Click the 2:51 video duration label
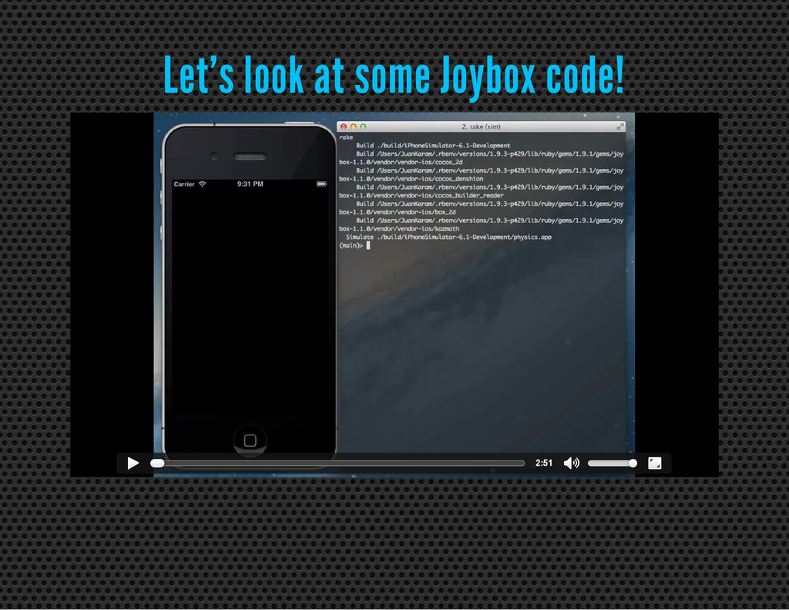Screen dimensions: 789x610 coord(544,463)
